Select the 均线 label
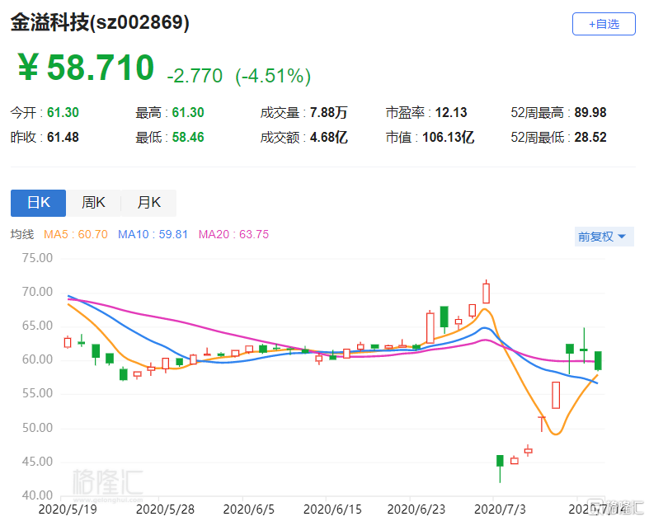The height and width of the screenshot is (521, 649). (x=22, y=235)
